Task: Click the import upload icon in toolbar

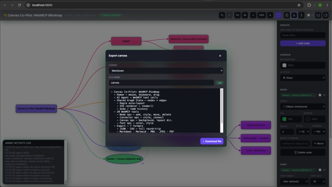Action: point(301,15)
